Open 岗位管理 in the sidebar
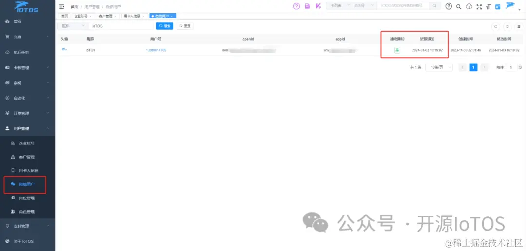 pos(27,198)
